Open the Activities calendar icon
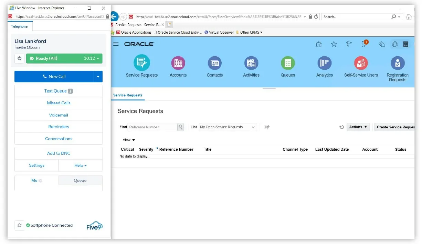Screen dimensions: 422x244 (251, 63)
